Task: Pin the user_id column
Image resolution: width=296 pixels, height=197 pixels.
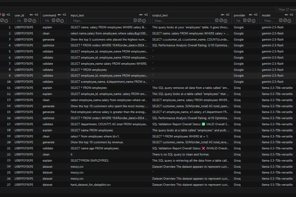Action: point(36,15)
